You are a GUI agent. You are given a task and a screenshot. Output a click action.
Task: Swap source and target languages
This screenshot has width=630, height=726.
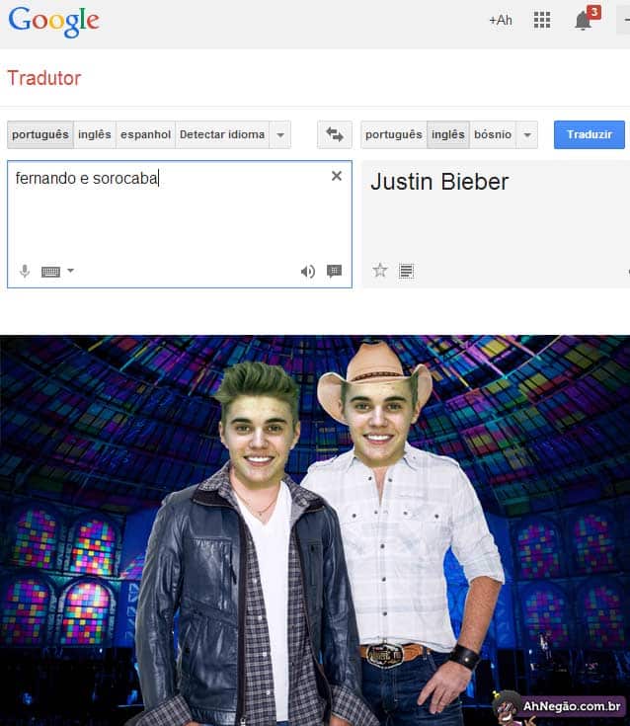coord(335,134)
